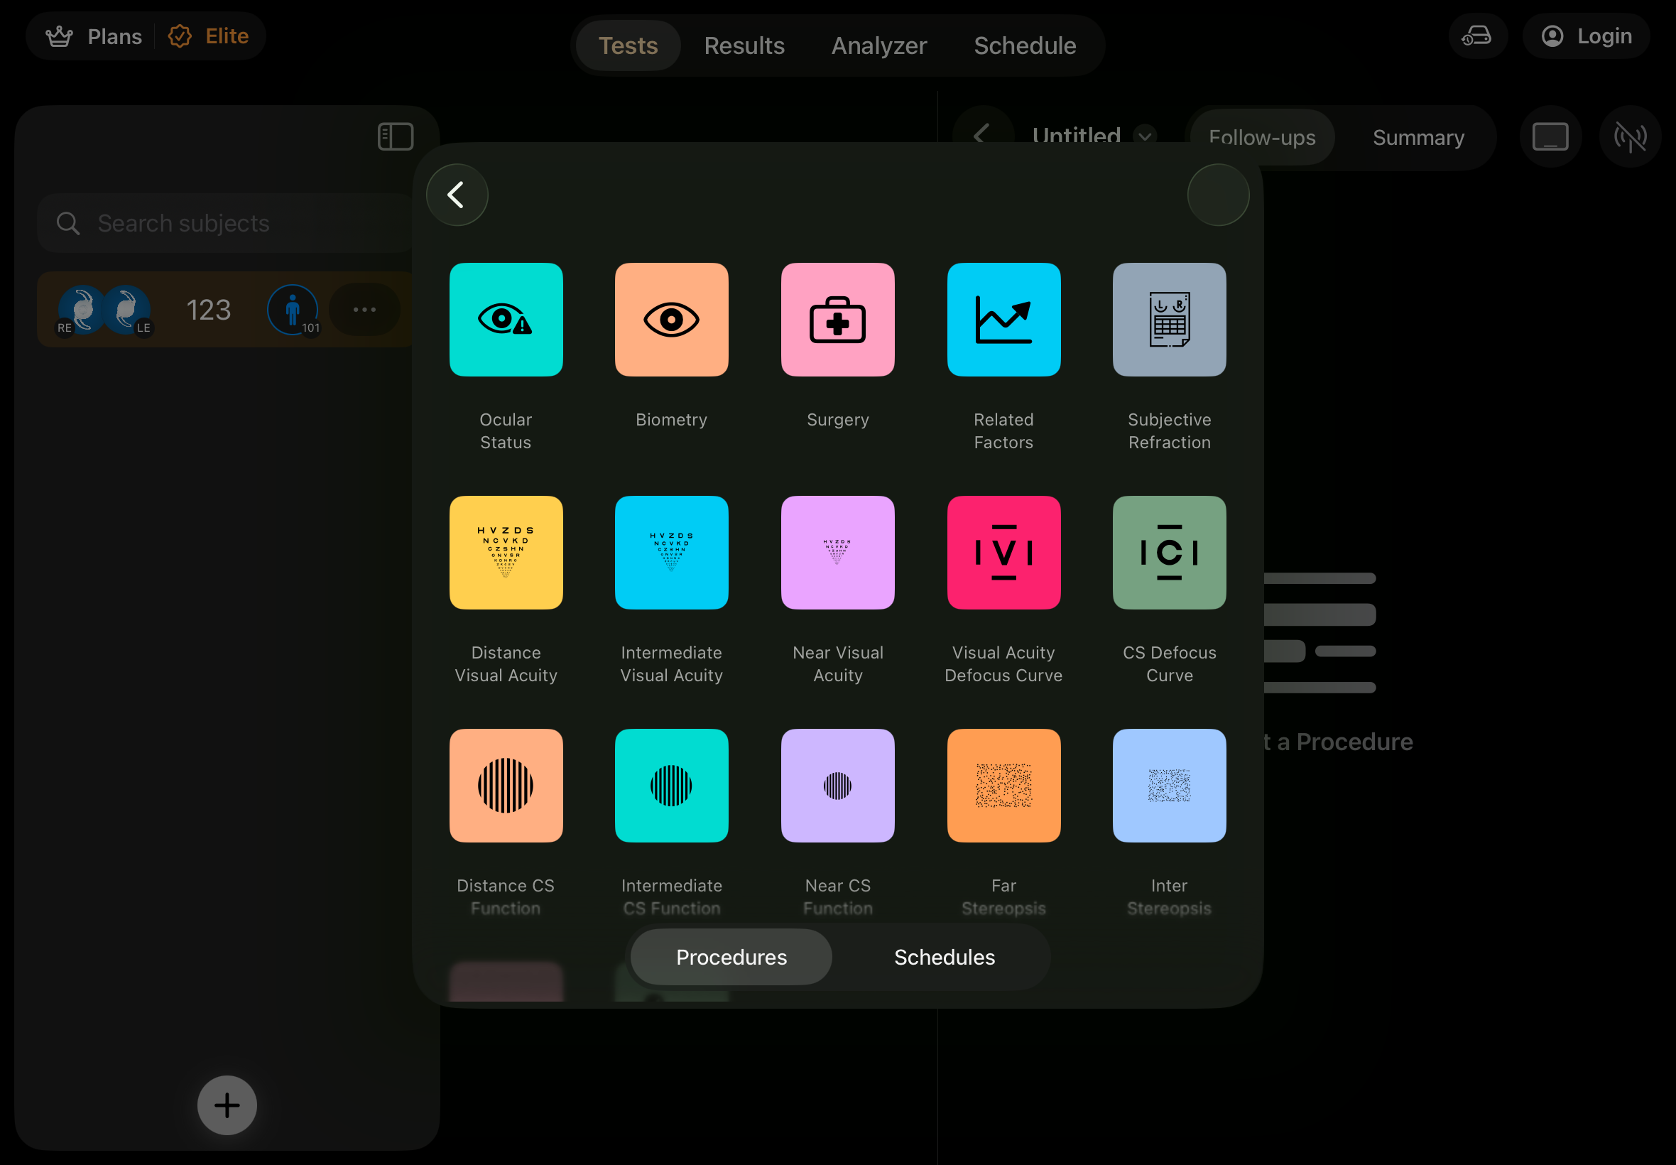Focus the Search subjects field
Viewport: 1676px width, 1165px height.
pos(225,223)
